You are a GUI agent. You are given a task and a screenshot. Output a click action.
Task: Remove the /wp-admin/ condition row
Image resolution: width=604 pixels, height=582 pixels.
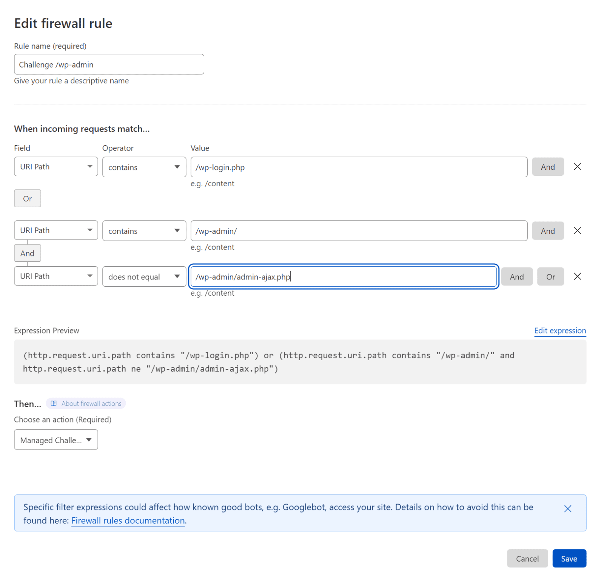pos(577,230)
